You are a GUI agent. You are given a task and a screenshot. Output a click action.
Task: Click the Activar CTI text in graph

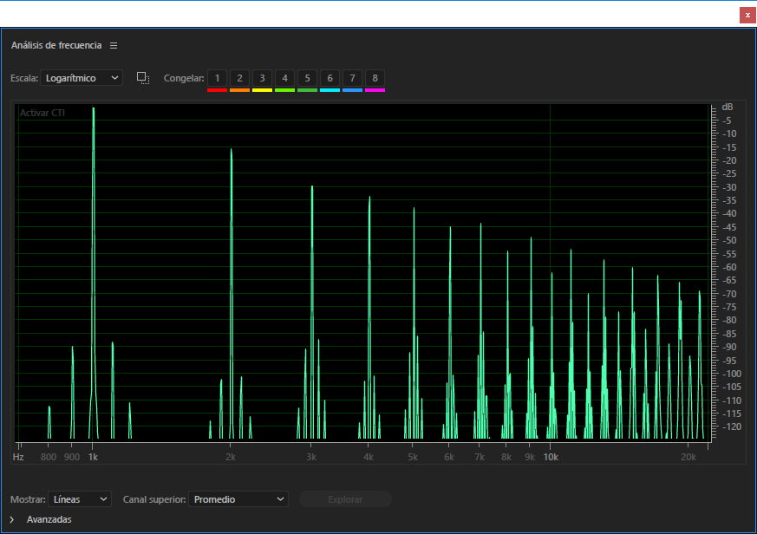pyautogui.click(x=42, y=113)
